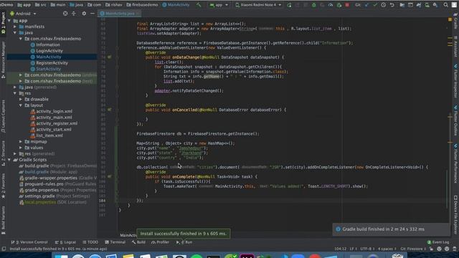This screenshot has height=258, width=459.
Task: Click the LF line separator selector
Action: point(353,249)
